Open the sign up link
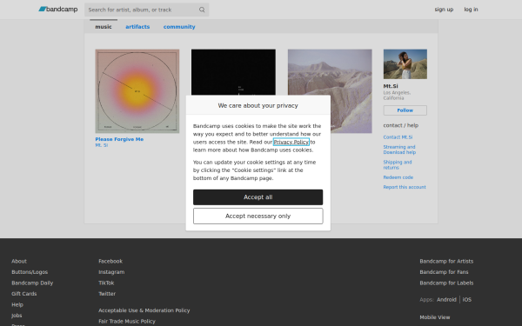This screenshot has height=326, width=522. [444, 10]
